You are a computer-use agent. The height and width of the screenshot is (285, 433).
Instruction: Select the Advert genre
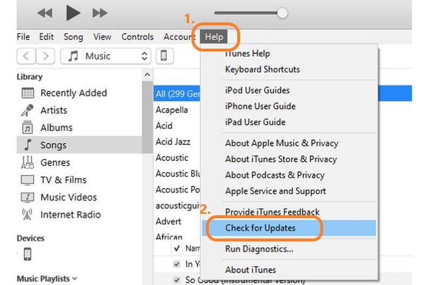[x=168, y=222]
